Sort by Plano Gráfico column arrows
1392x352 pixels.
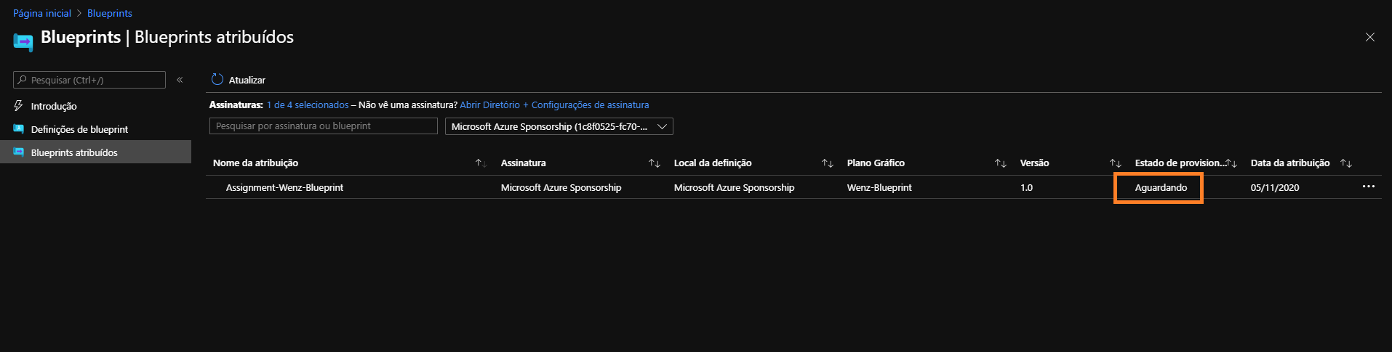(x=1001, y=163)
